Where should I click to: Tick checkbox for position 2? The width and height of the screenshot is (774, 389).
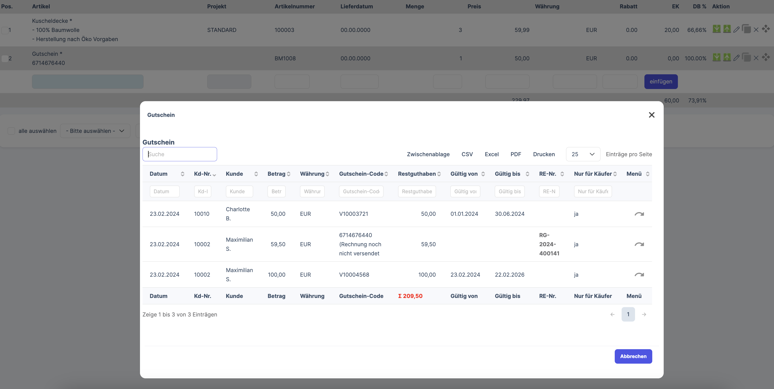(5, 59)
